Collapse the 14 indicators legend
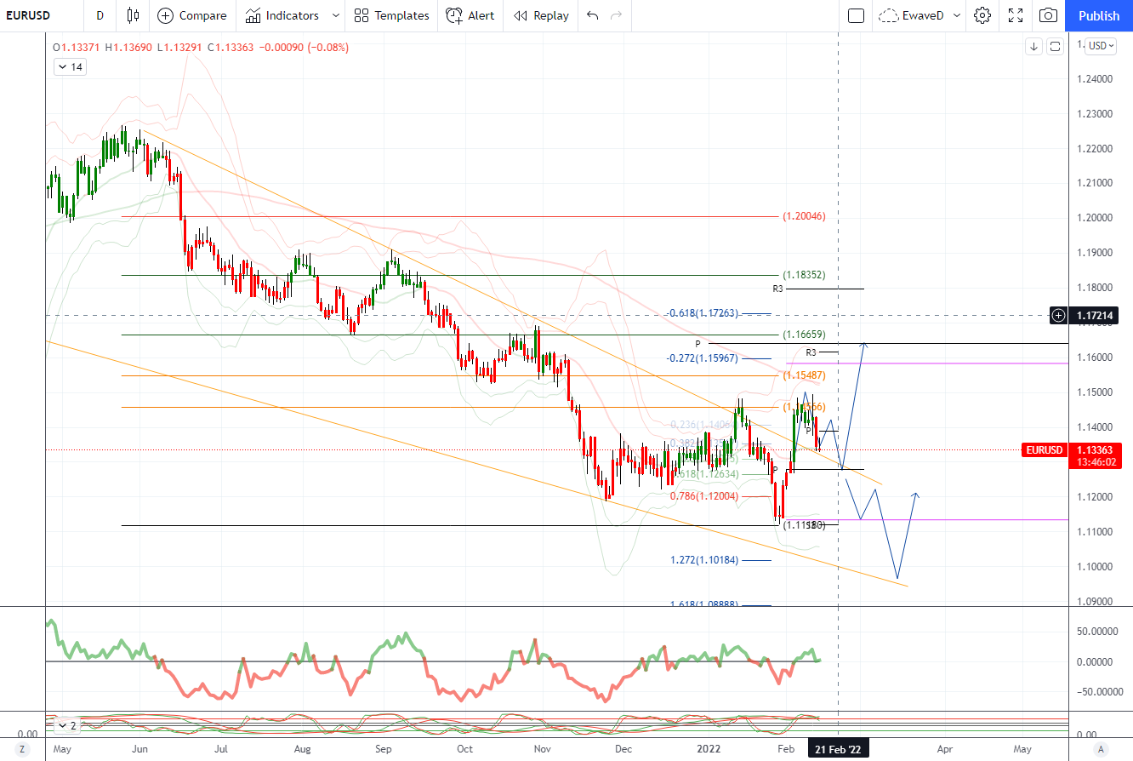Screen dimensions: 1133x761 (70, 66)
